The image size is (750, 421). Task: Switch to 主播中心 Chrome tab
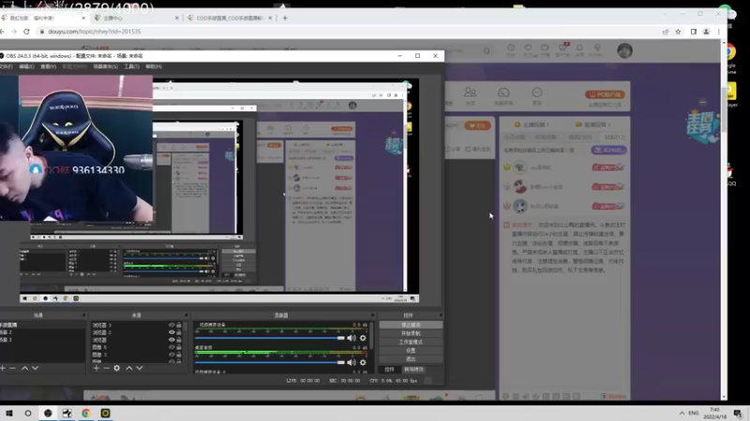(x=136, y=18)
